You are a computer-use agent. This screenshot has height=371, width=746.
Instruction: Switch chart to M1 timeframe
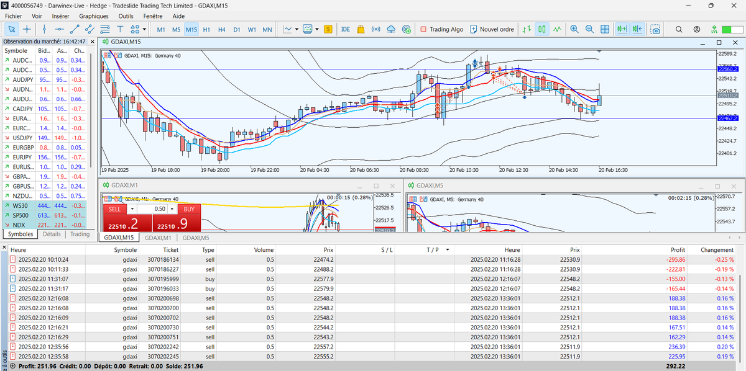(161, 29)
